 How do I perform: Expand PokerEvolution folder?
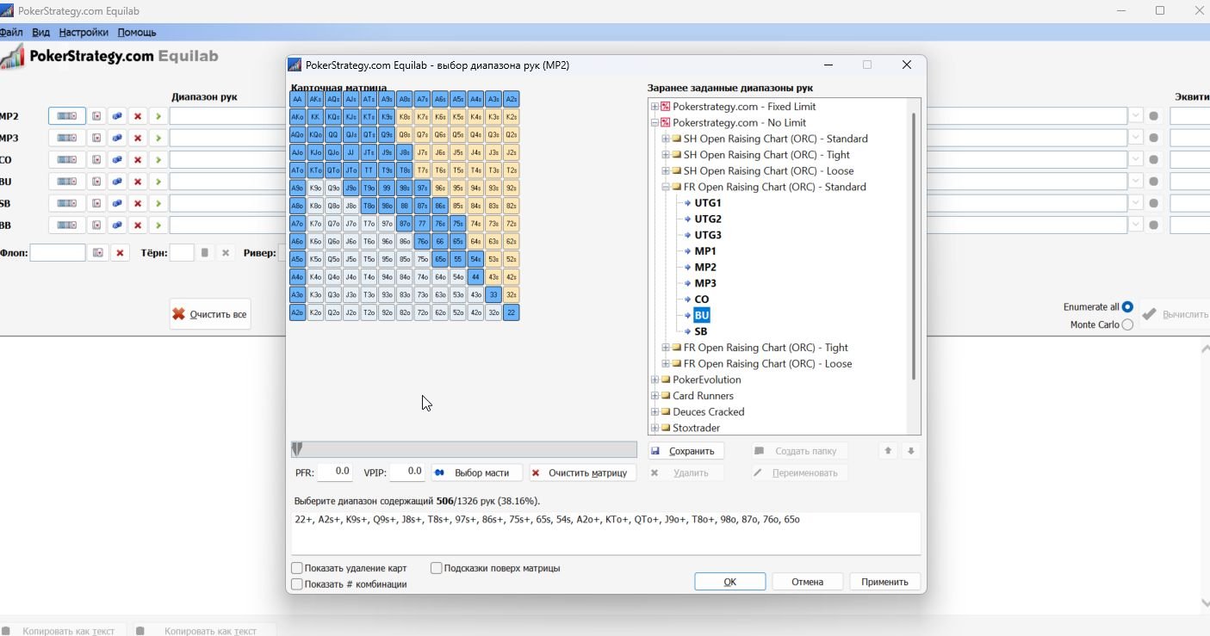click(655, 380)
